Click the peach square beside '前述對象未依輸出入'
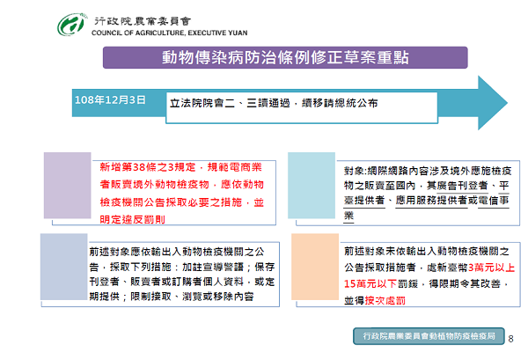 (315, 267)
